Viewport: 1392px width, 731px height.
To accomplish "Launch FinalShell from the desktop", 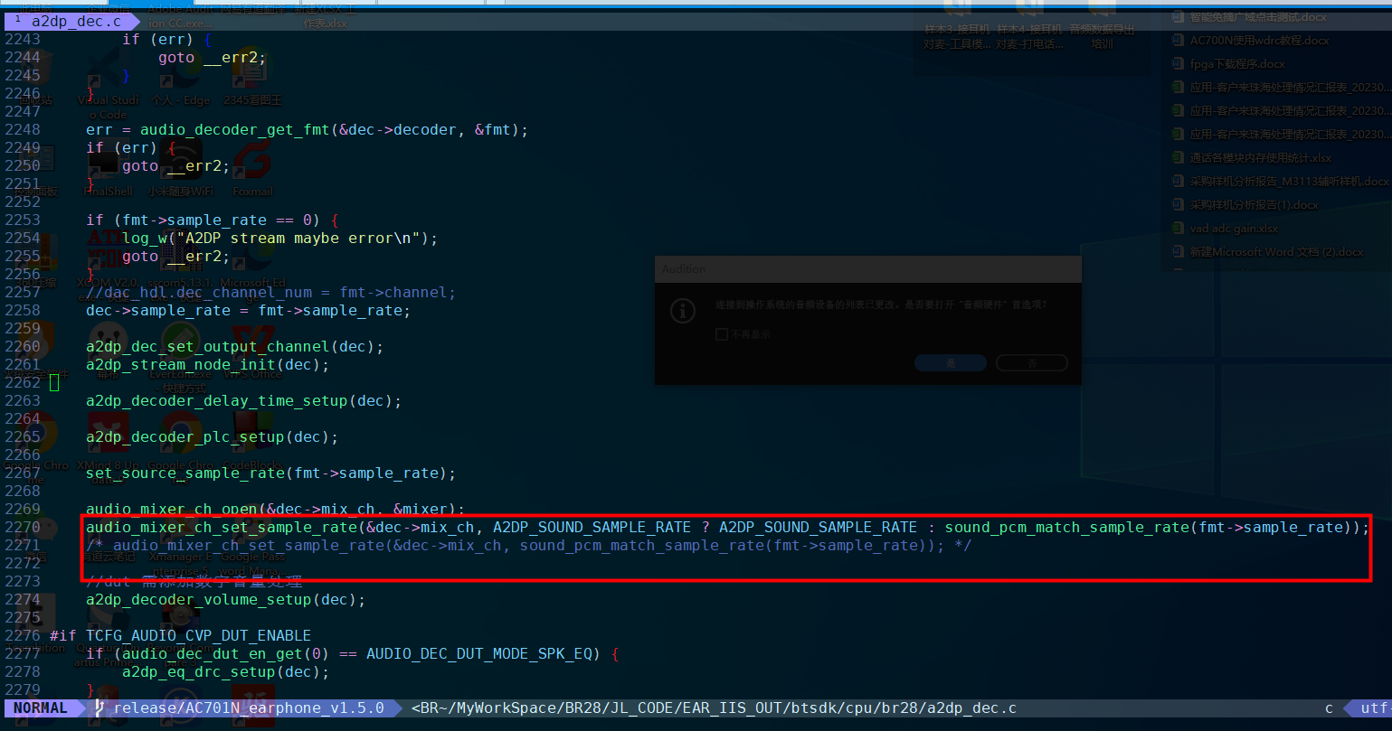I will click(108, 168).
